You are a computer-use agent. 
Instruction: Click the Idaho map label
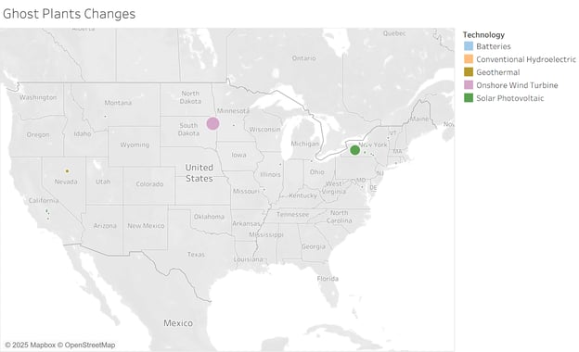click(83, 133)
